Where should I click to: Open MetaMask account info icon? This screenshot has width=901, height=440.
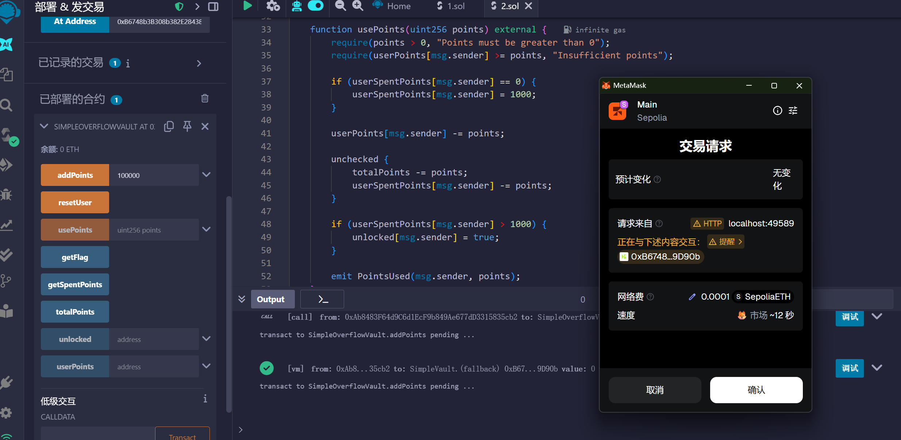tap(777, 110)
